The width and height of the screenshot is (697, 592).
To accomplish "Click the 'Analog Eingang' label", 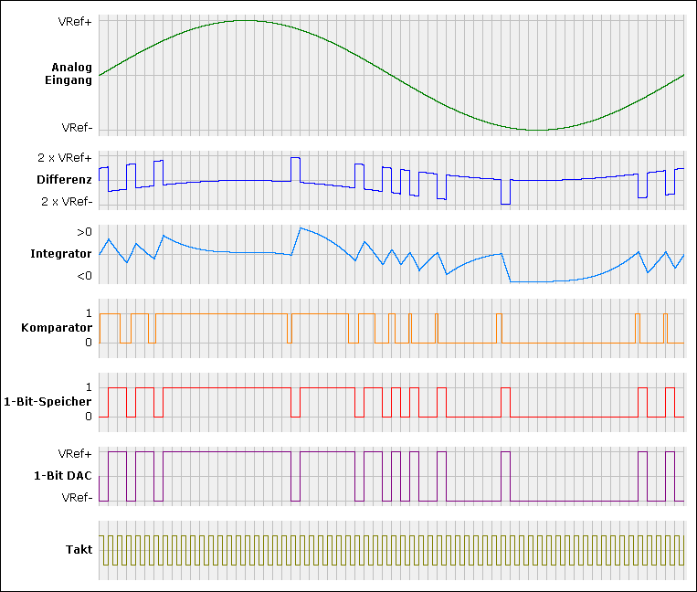I will click(69, 74).
